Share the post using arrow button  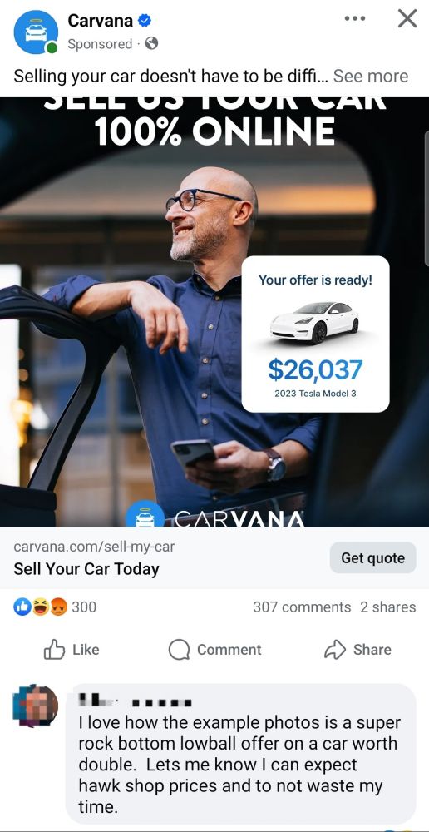click(x=357, y=650)
